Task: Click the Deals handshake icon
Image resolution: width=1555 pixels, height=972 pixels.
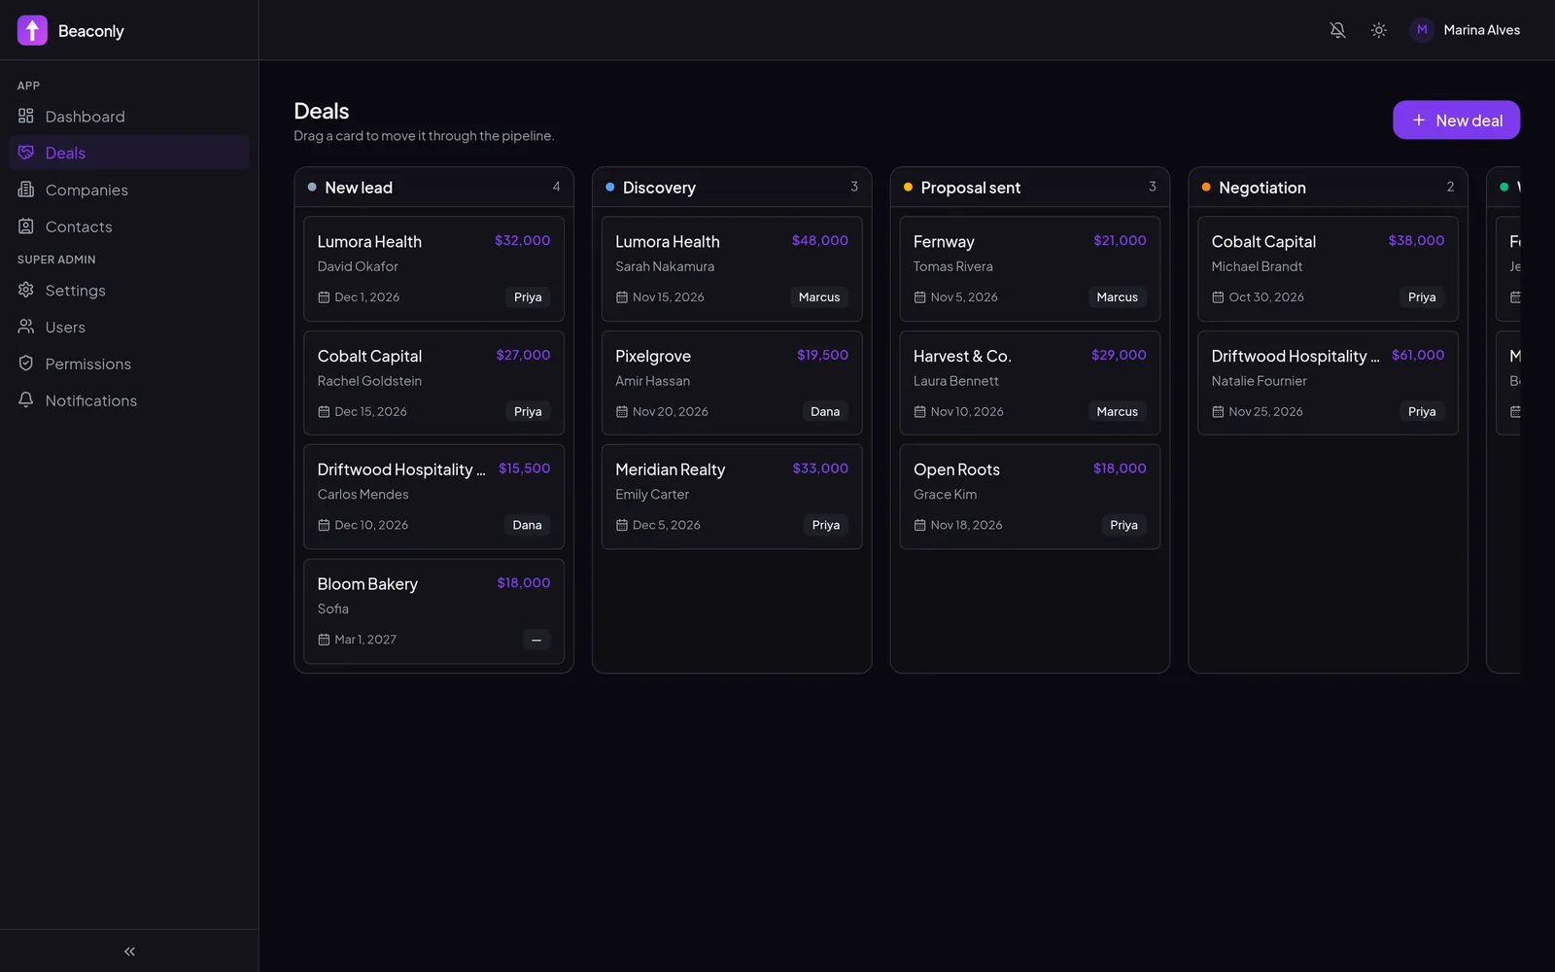Action: 26,153
